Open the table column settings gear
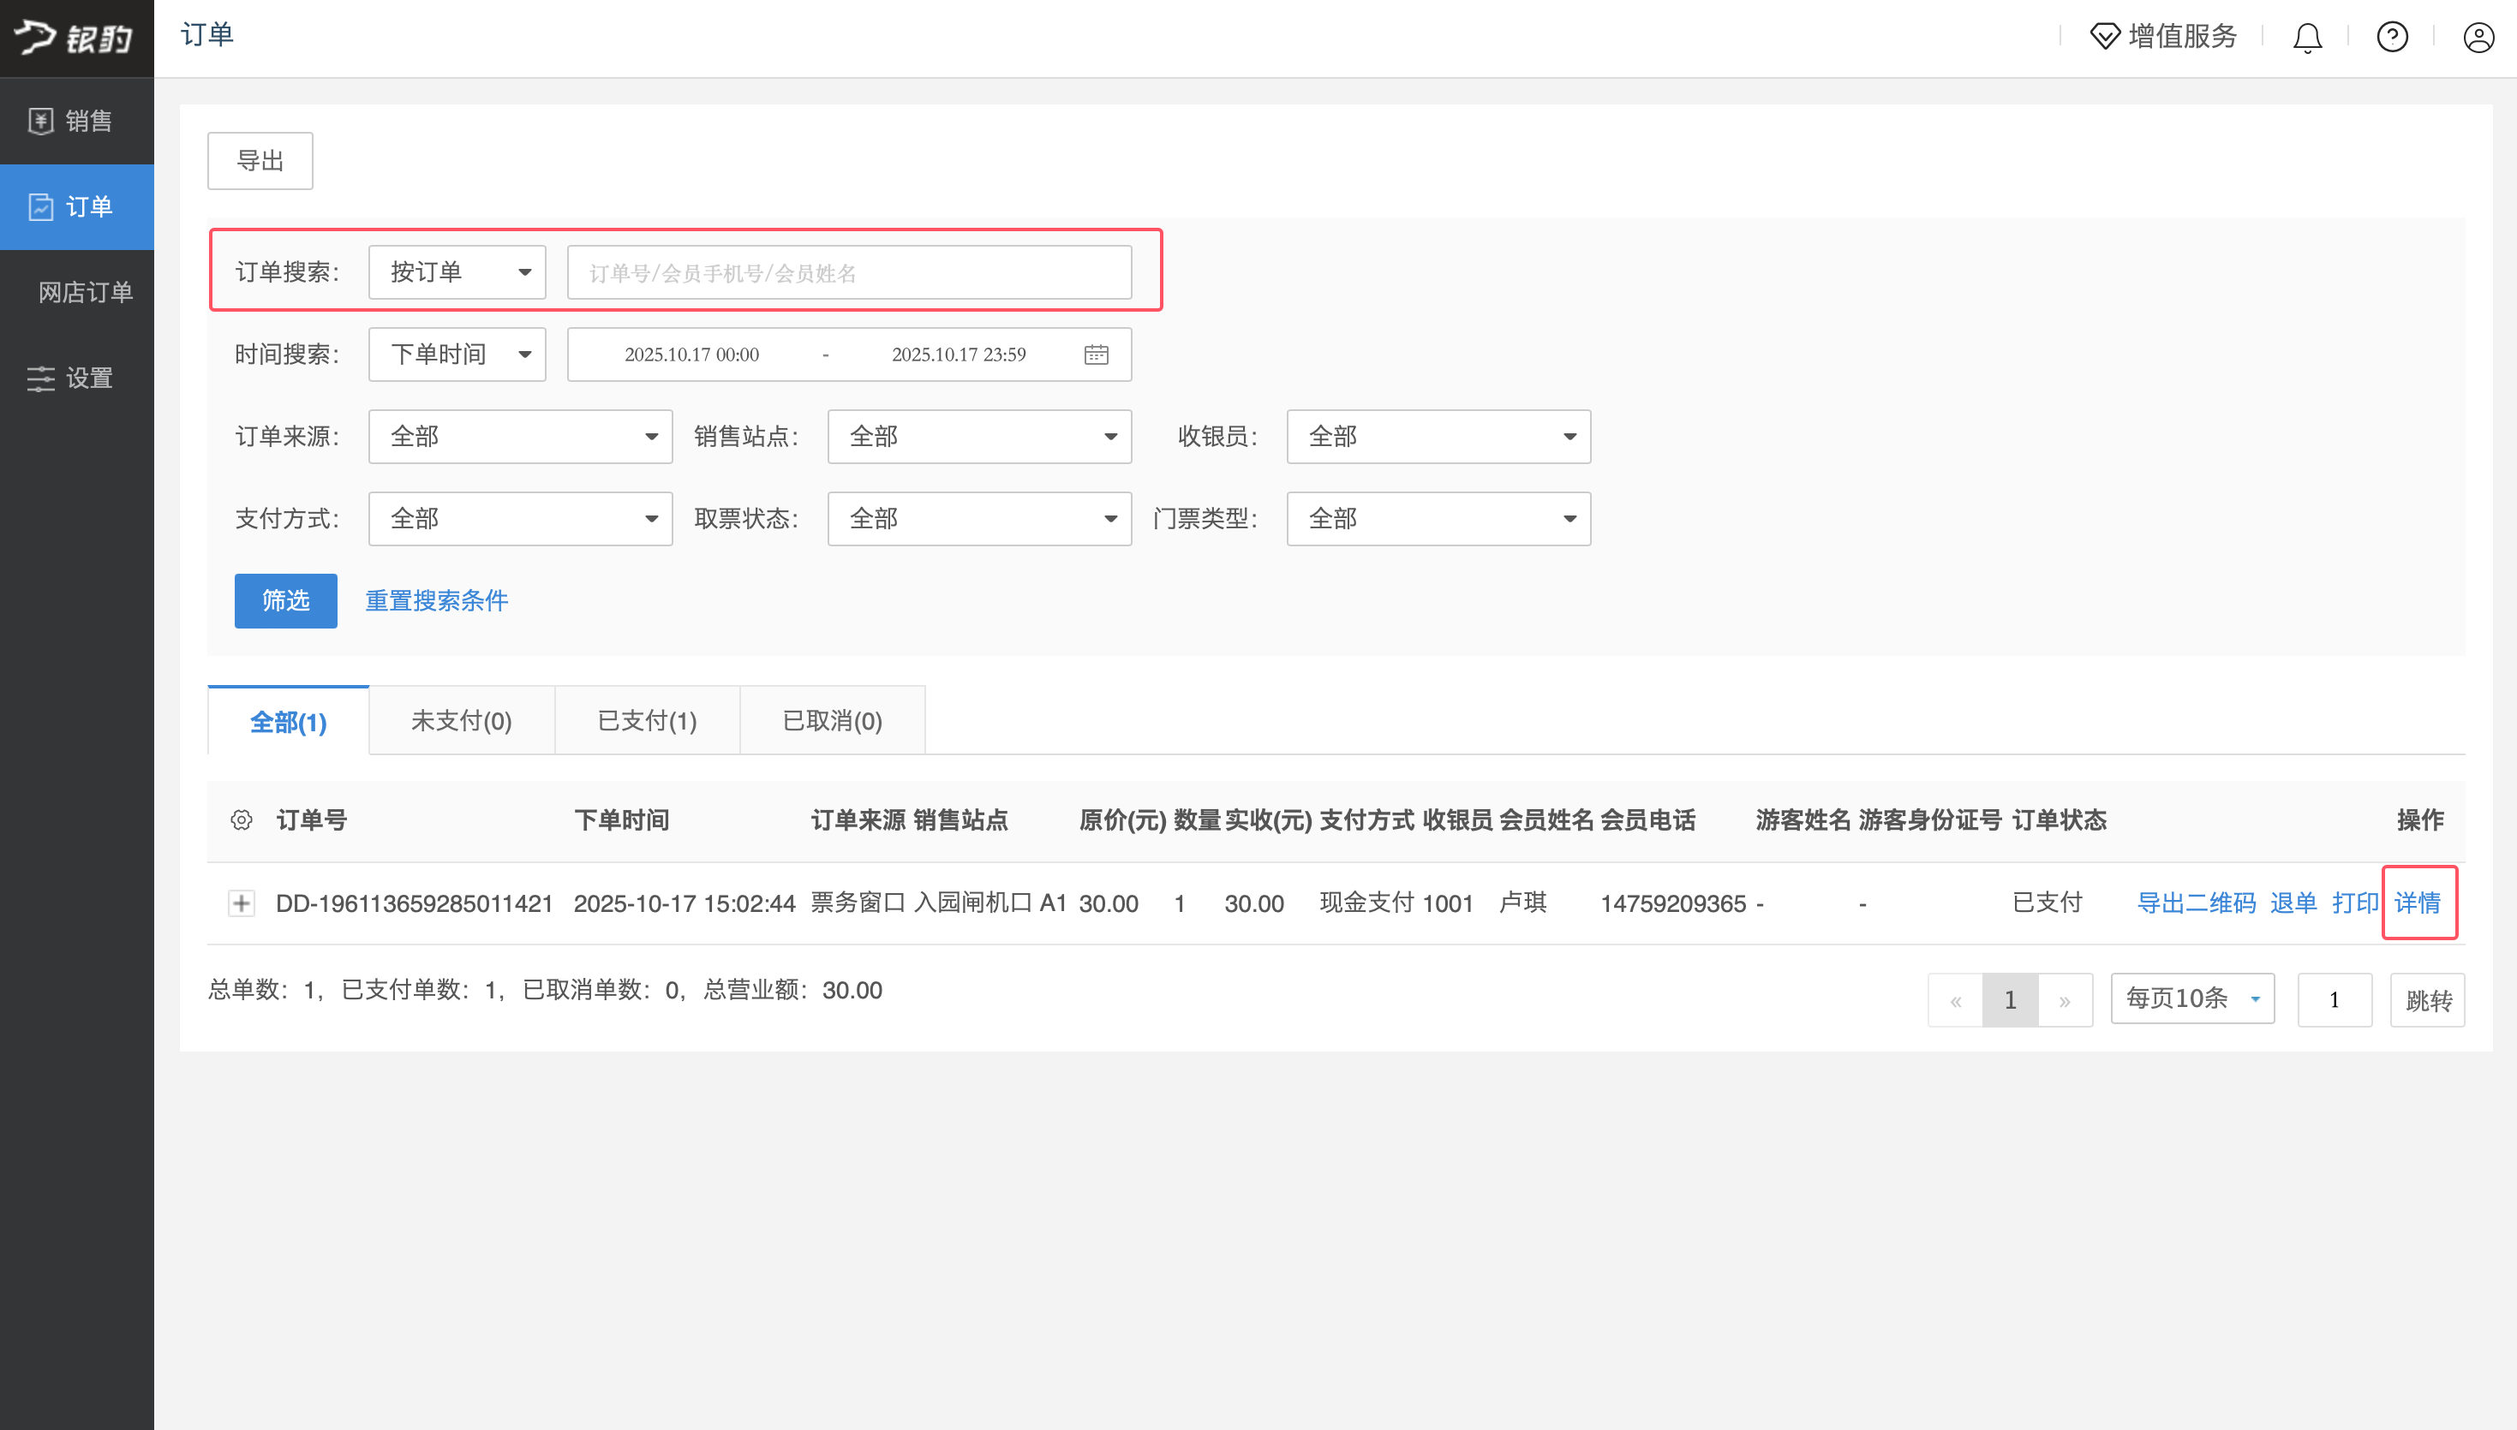The width and height of the screenshot is (2517, 1430). coord(242,820)
